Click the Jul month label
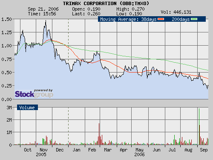Screen dimensions: 213x160 click(172, 150)
